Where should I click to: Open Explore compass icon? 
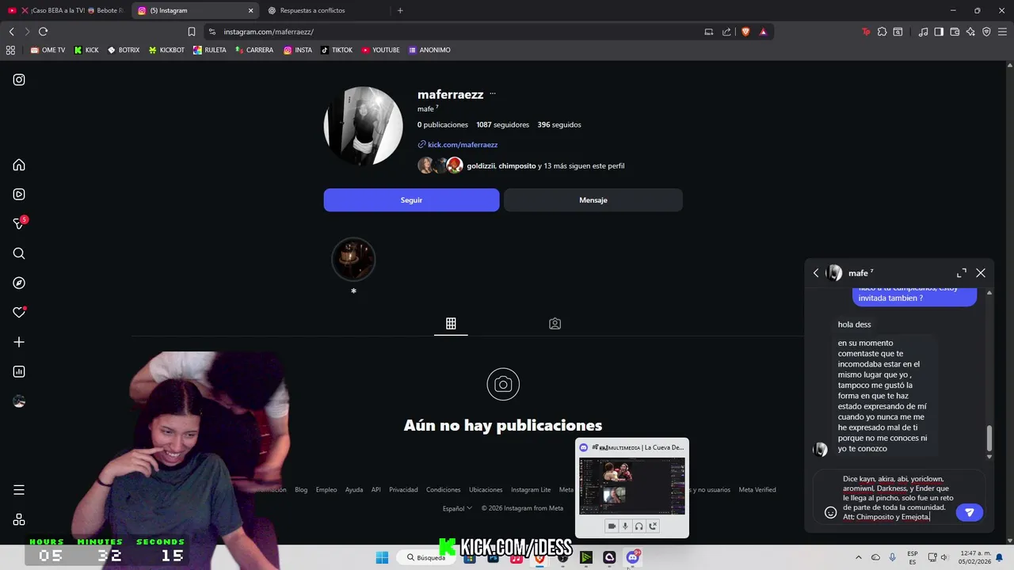(x=19, y=283)
